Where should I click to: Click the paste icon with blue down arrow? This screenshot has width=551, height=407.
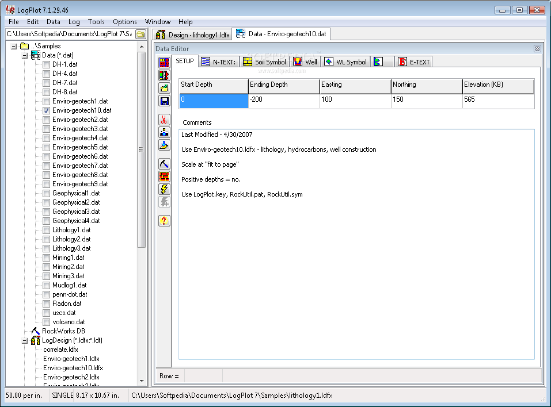click(x=164, y=145)
